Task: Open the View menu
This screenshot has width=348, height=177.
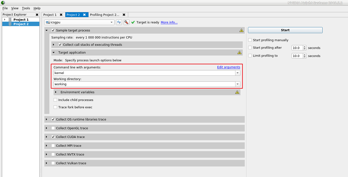Action: [15, 8]
